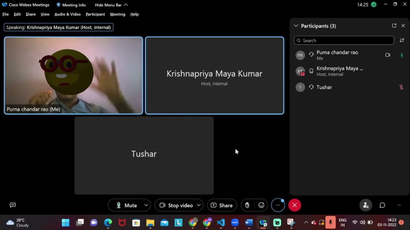Toggle closed captions icon
Image resolution: width=410 pixels, height=230 pixels.
coord(13,205)
